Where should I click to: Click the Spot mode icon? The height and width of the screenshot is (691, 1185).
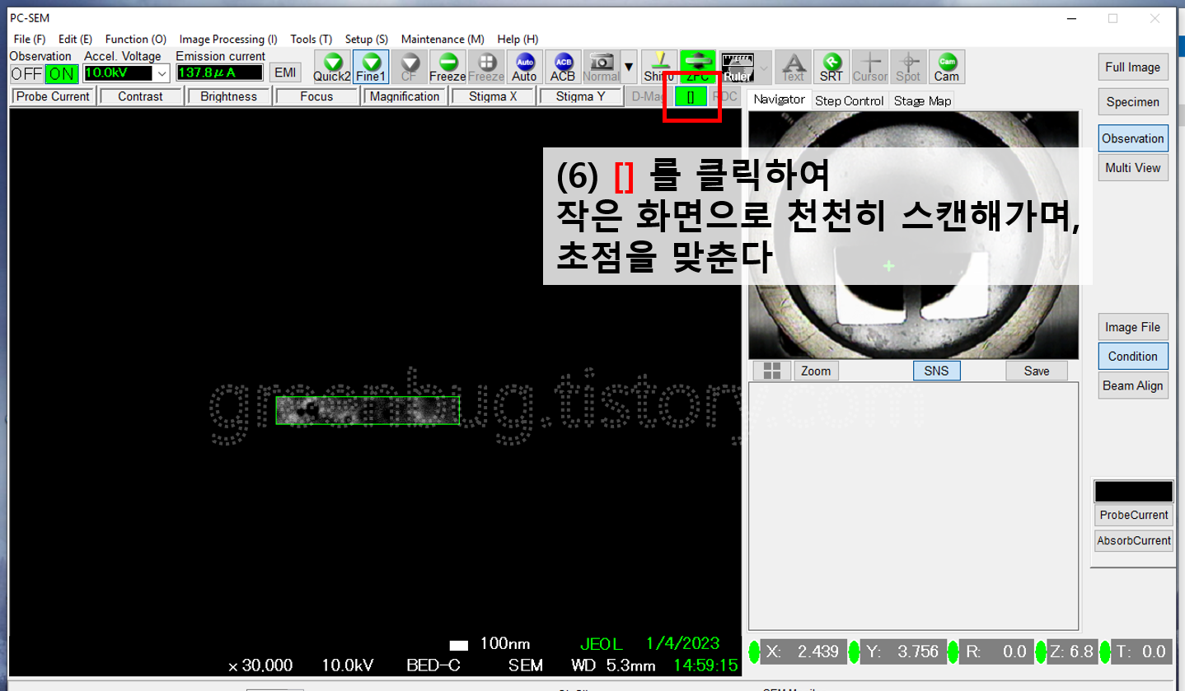[x=908, y=67]
